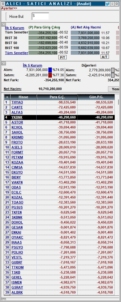Sort by the Hisse column header
The height and width of the screenshot is (302, 121).
23,97
